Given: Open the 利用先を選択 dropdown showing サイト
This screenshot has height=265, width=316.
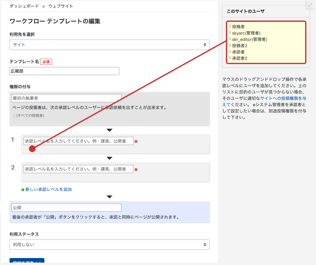Looking at the screenshot, I should (109, 45).
